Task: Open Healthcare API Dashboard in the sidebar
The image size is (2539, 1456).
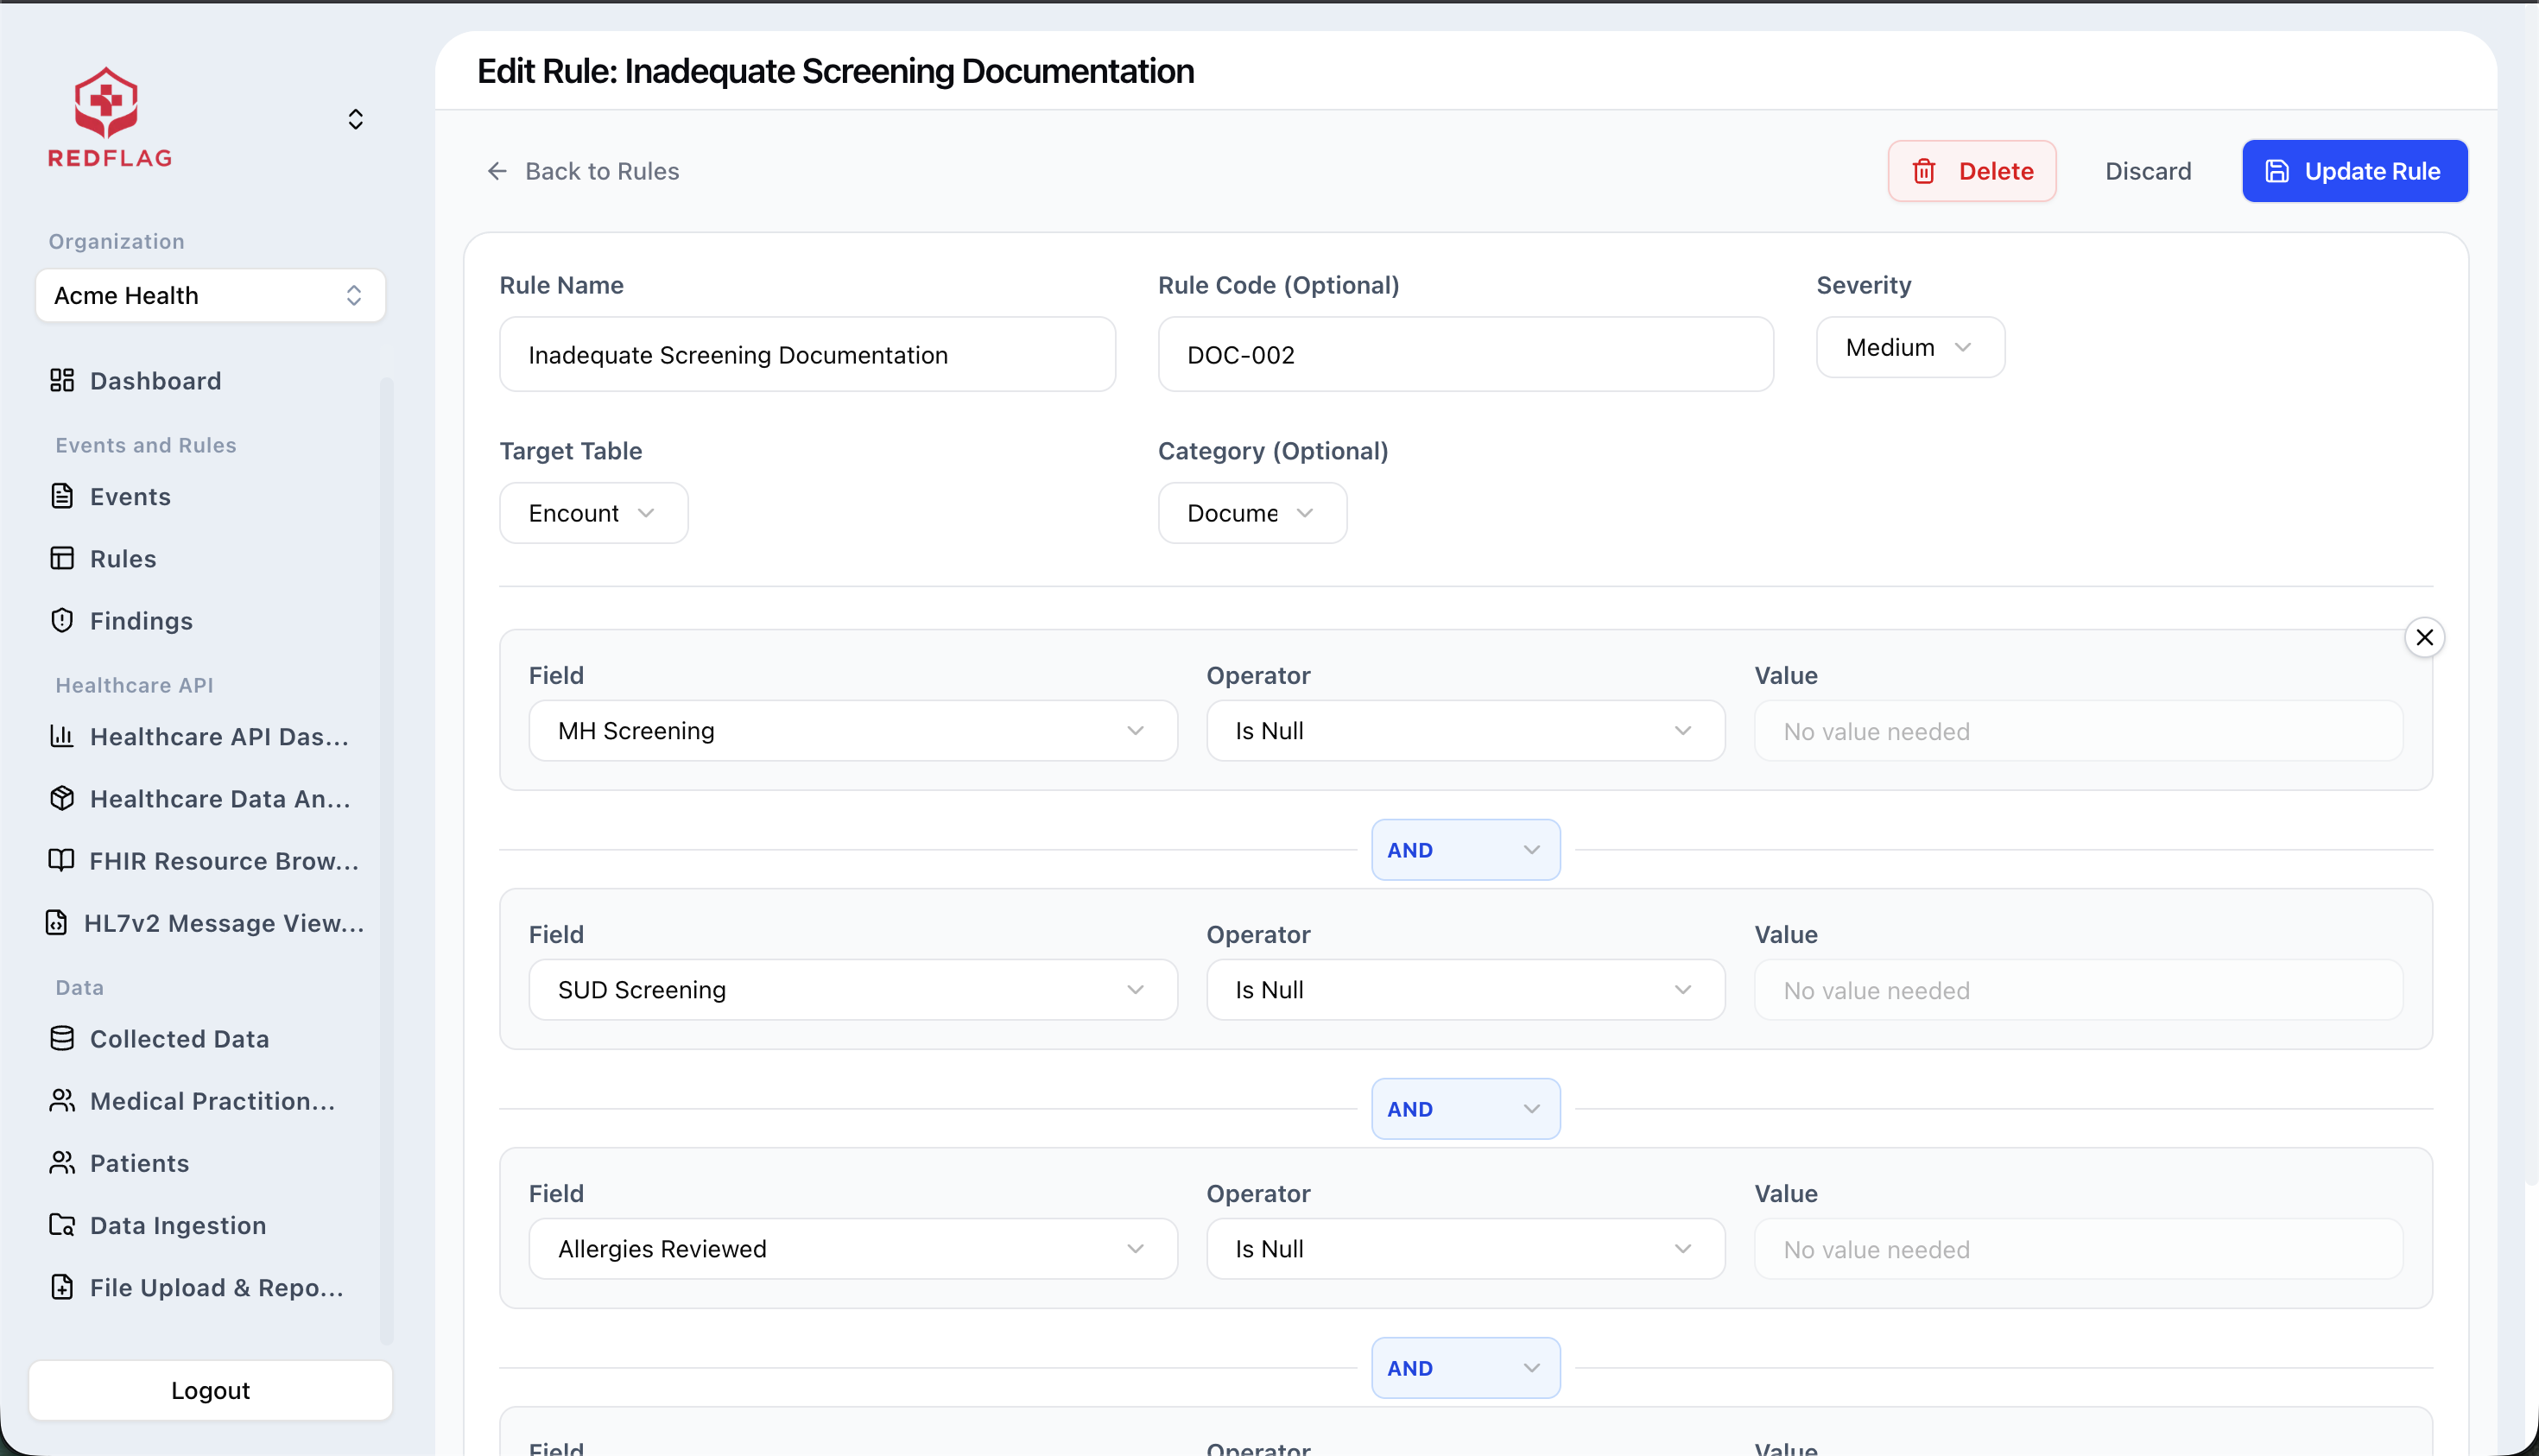Action: point(219,737)
